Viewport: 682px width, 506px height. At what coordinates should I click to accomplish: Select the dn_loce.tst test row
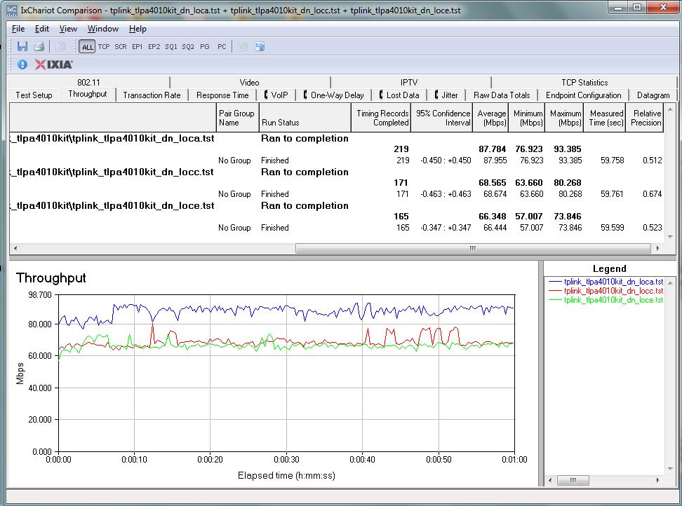(337, 205)
